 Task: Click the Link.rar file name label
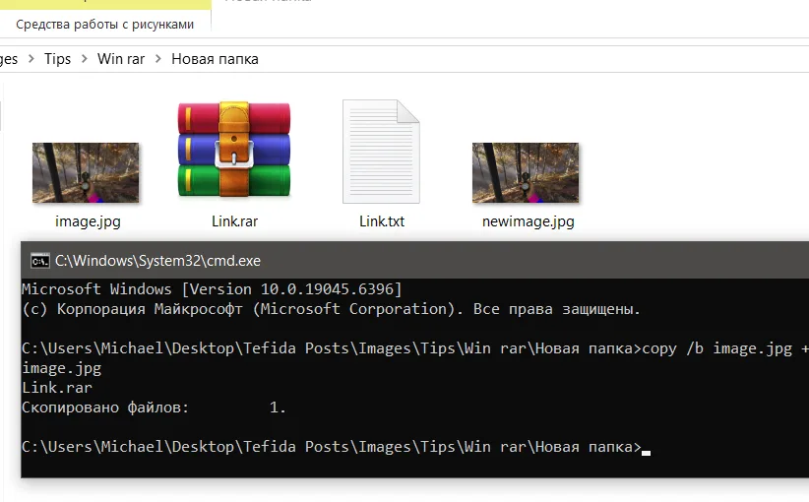pos(234,221)
